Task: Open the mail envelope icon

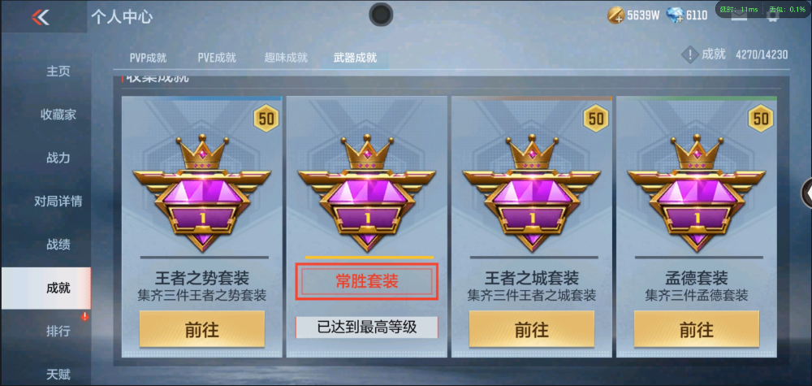Action: [739, 16]
